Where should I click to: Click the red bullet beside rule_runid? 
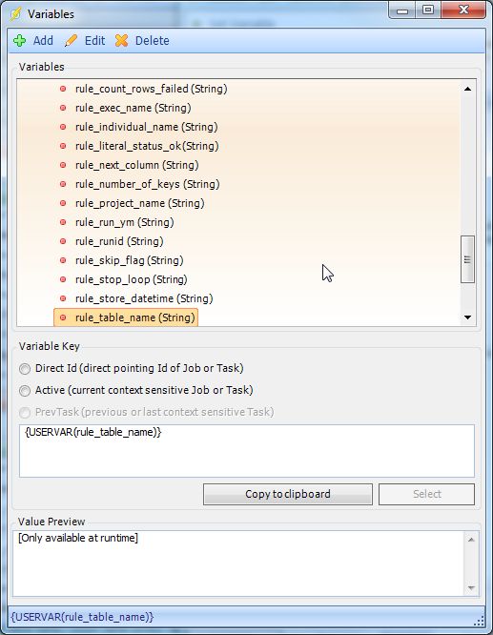pos(63,241)
